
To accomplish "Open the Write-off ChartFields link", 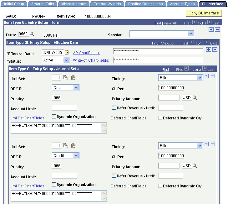I will point(91,60).
